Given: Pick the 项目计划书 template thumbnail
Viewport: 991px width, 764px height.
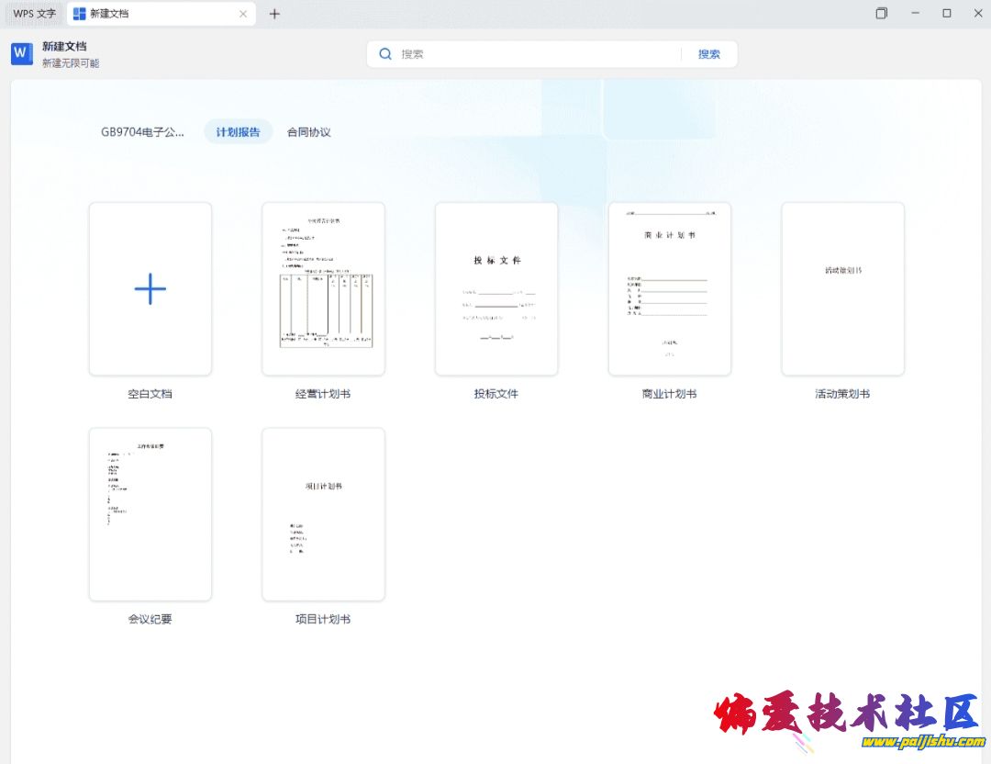Looking at the screenshot, I should tap(323, 513).
